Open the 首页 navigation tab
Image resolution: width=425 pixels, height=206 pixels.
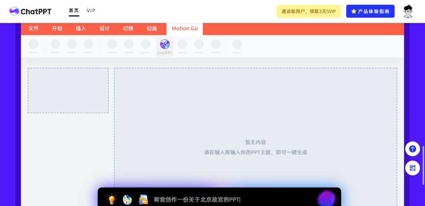pyautogui.click(x=74, y=11)
